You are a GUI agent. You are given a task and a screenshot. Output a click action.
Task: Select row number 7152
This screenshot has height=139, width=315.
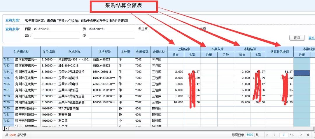[x=8, y=59]
